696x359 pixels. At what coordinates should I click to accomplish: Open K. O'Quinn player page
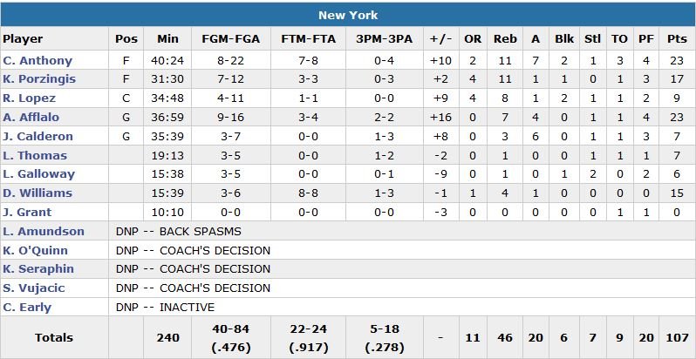[39, 251]
